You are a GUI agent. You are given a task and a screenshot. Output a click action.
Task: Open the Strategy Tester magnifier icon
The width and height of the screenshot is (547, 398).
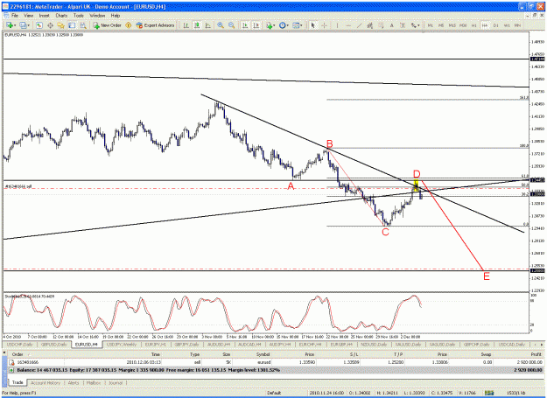tap(83, 25)
